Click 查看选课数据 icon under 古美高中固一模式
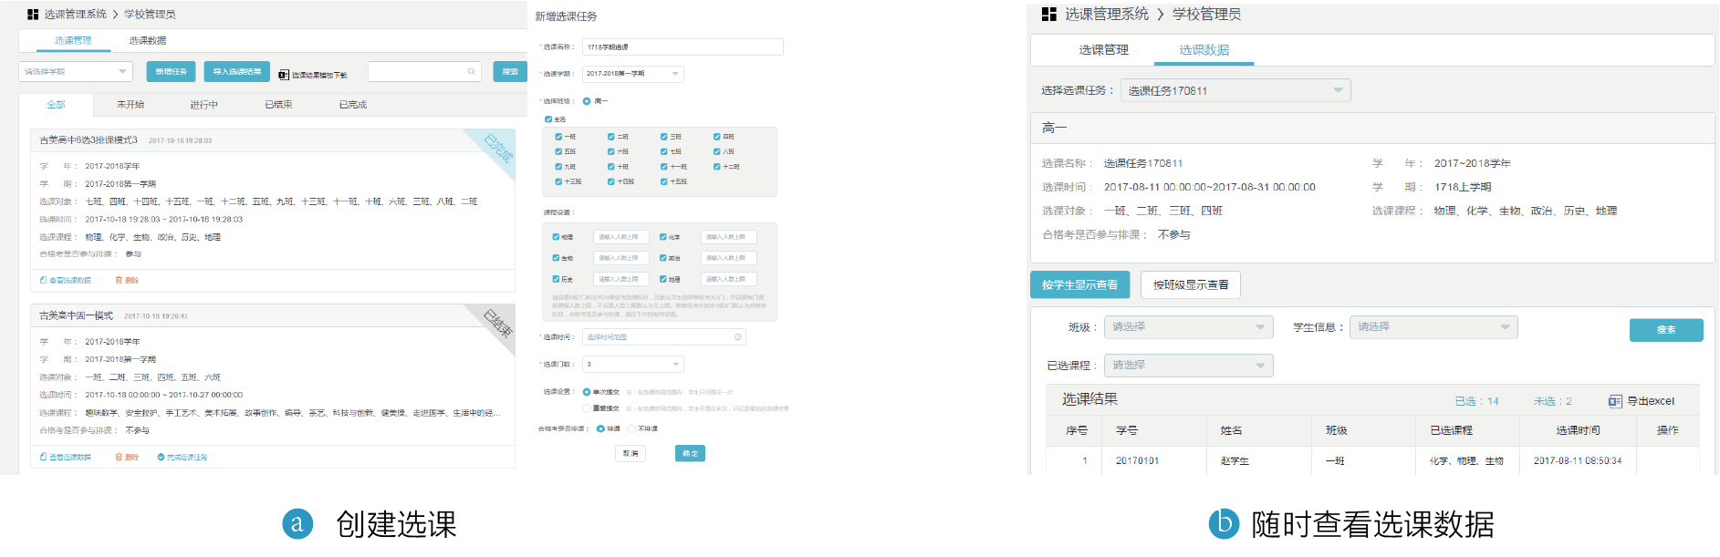 (43, 457)
